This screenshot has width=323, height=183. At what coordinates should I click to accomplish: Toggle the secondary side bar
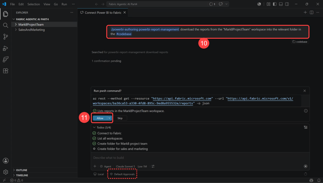pyautogui.click(x=287, y=4)
